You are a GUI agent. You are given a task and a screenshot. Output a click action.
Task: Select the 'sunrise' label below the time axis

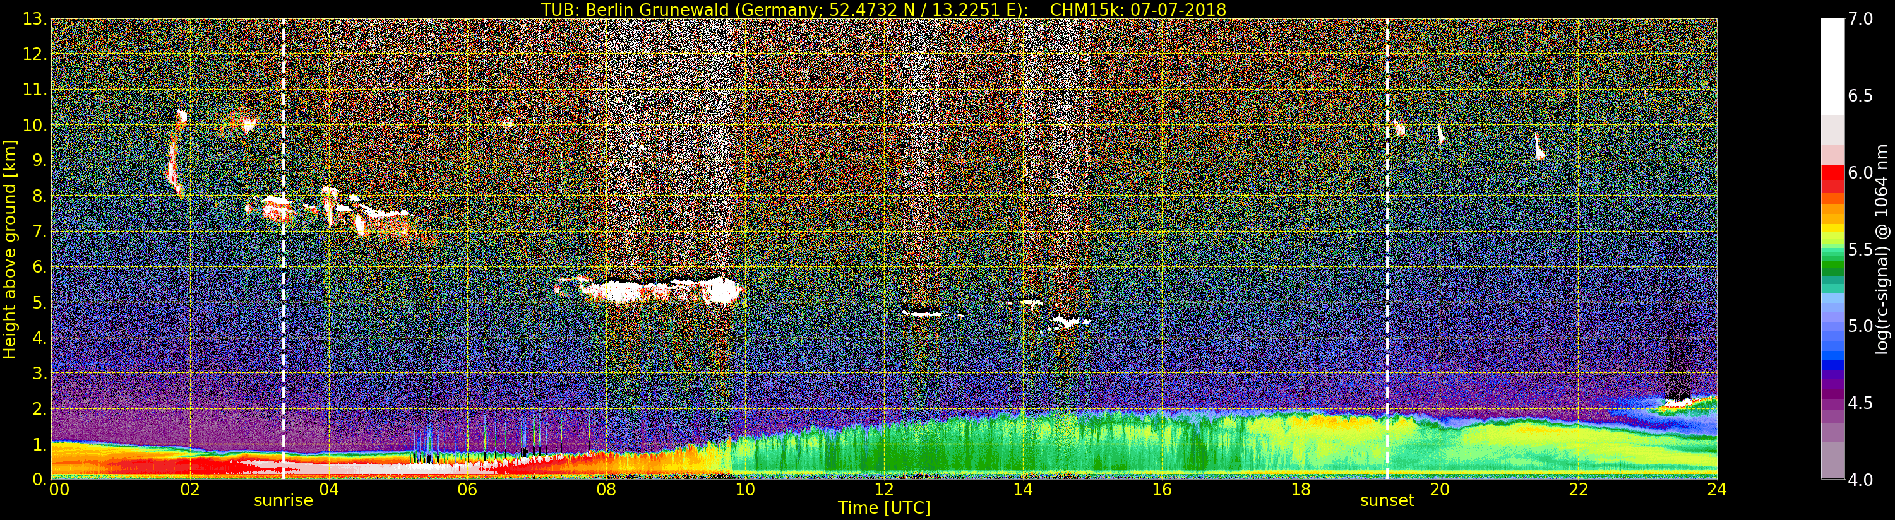[284, 501]
